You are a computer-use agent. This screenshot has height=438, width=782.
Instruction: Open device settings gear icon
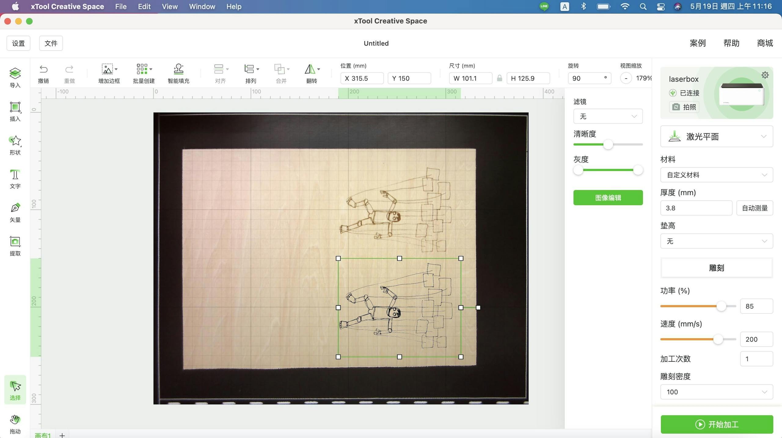[x=765, y=75]
